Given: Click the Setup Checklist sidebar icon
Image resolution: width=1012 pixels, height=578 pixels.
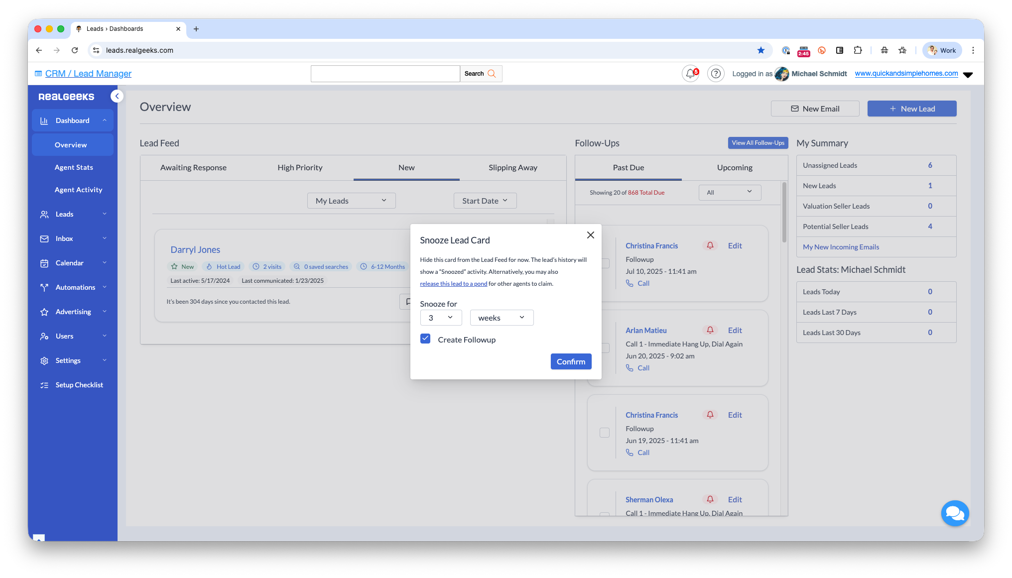Looking at the screenshot, I should 44,385.
